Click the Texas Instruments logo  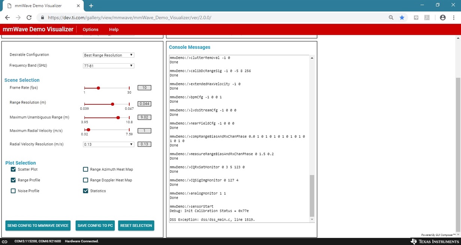434,241
